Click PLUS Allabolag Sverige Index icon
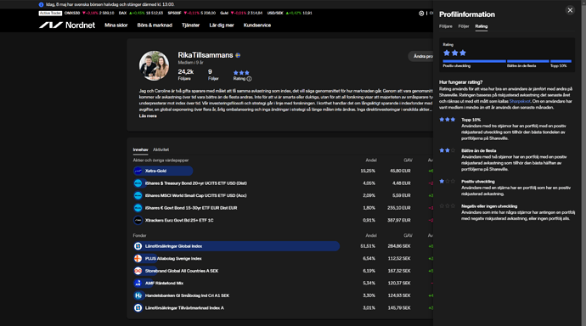The height and width of the screenshot is (326, 586). 138,258
